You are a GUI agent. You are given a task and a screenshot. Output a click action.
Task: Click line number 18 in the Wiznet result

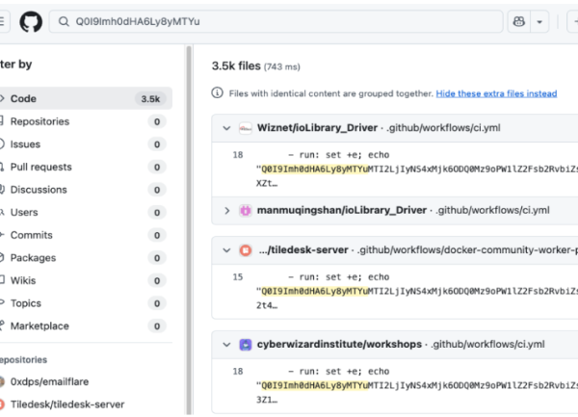238,155
